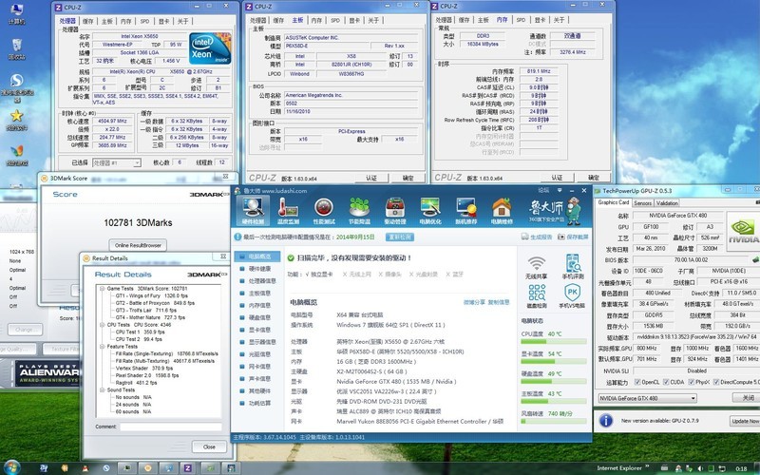
Task: Click the Comment input field in Result Details
Action: pyautogui.click(x=171, y=427)
